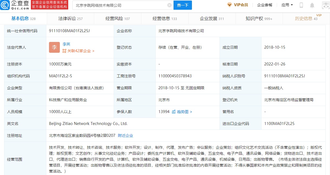This screenshot has width=330, height=175.
Task: Open the user avatar menu
Action: [326, 5]
